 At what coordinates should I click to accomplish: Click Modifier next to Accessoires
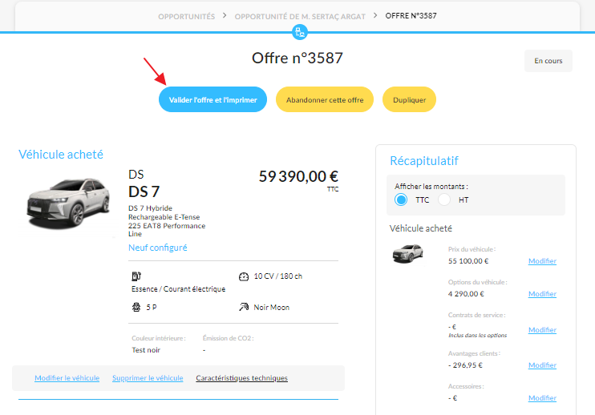[542, 398]
